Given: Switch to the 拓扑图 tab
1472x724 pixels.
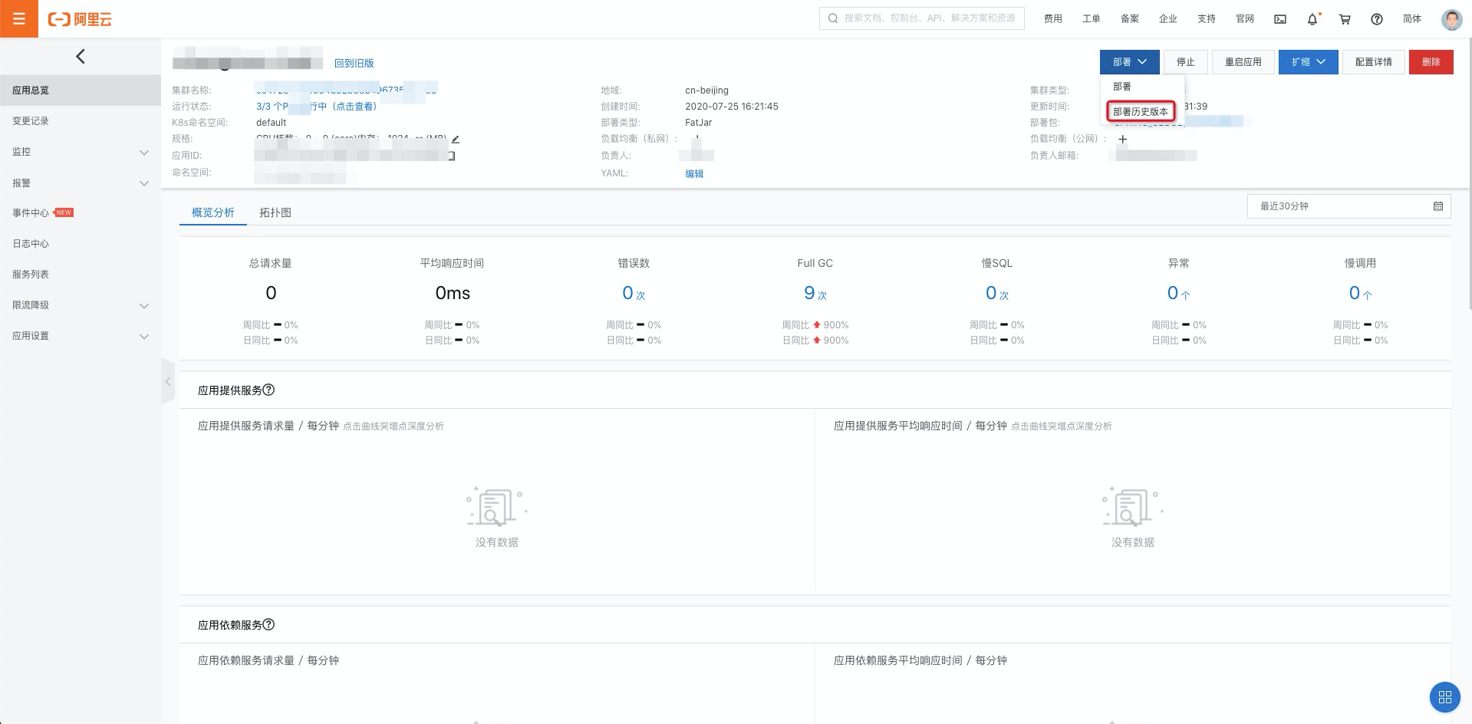Looking at the screenshot, I should (275, 212).
